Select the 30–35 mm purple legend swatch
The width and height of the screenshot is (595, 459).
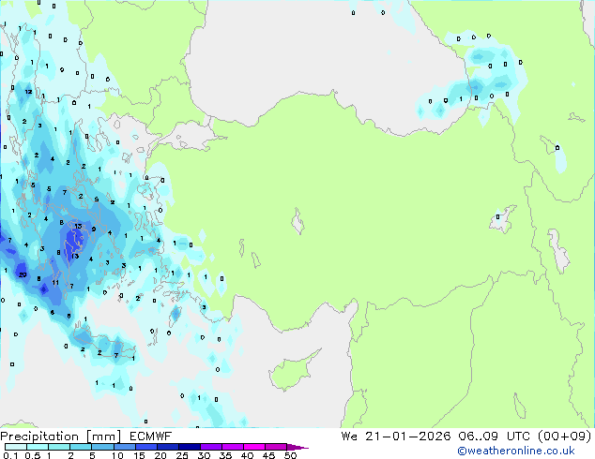pos(211,447)
